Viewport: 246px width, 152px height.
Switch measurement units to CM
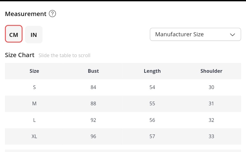(x=14, y=34)
